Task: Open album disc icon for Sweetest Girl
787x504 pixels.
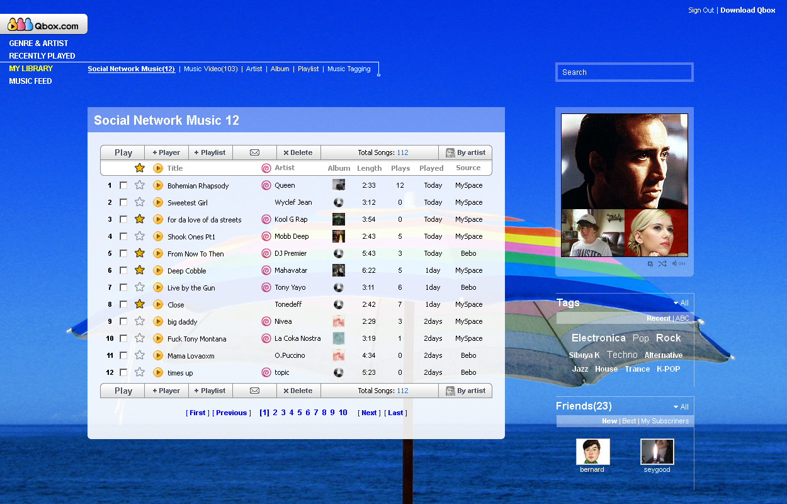Action: pos(339,202)
